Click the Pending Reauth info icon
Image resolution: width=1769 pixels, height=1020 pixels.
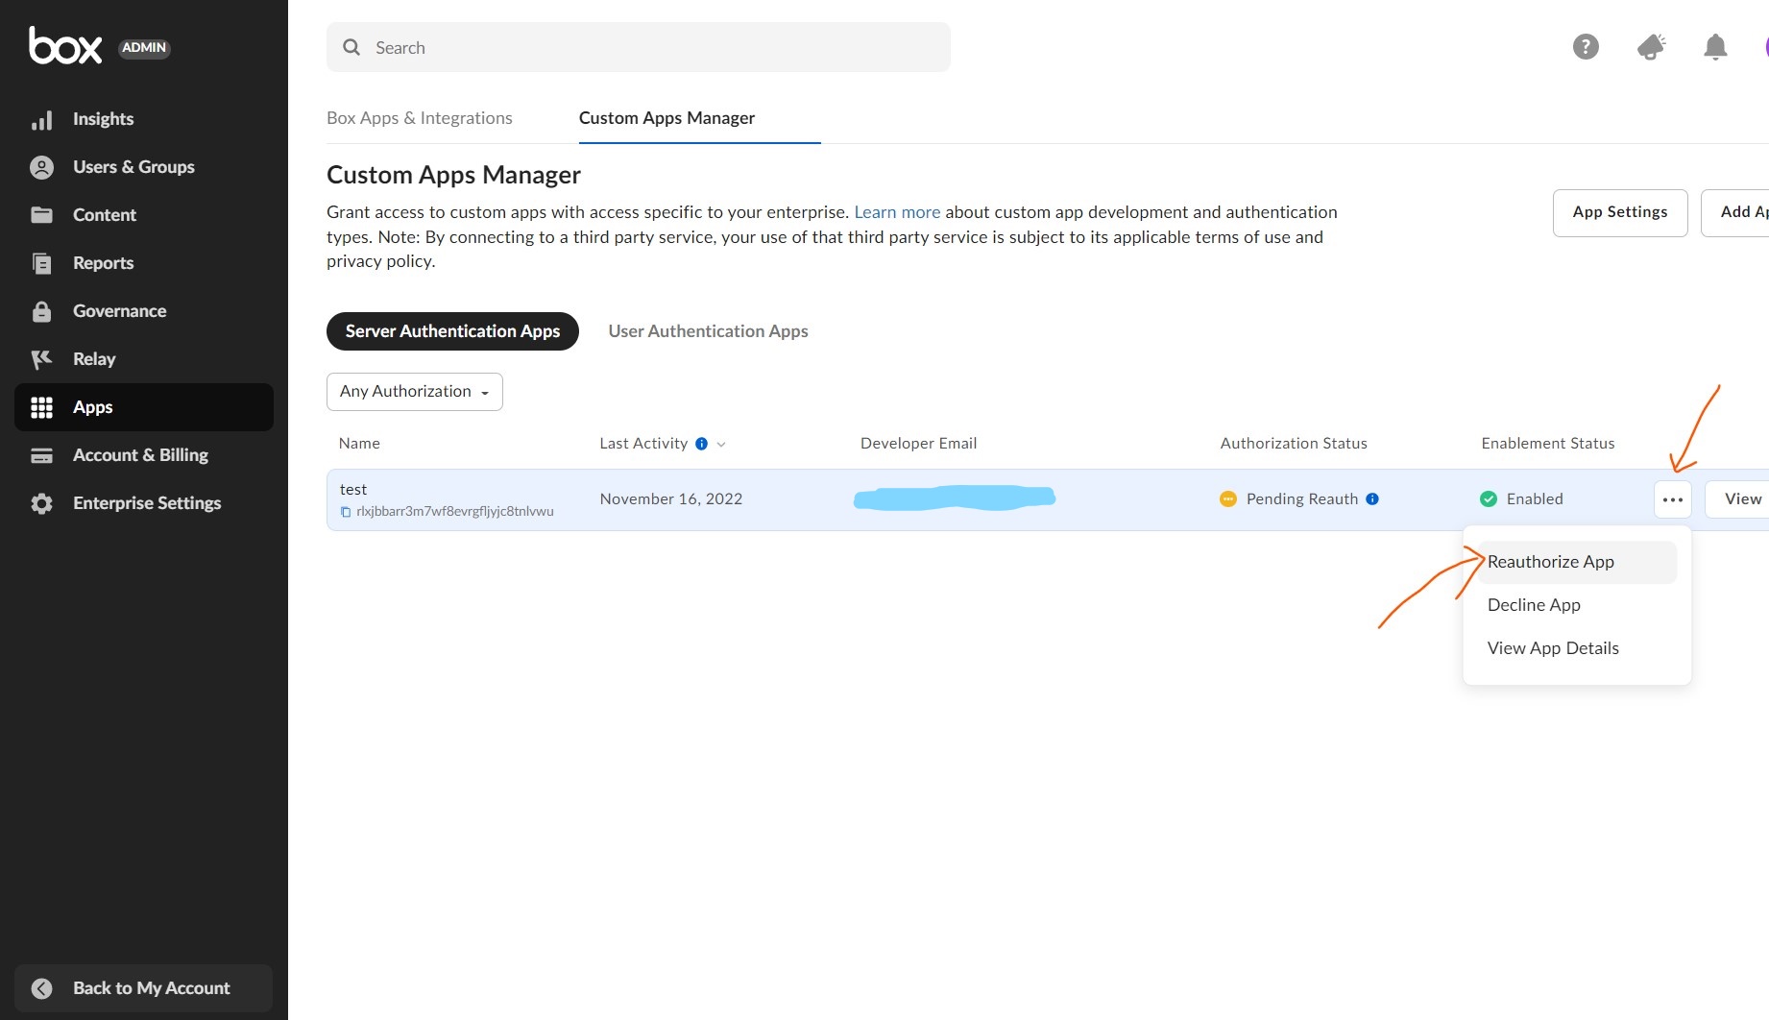click(x=1372, y=498)
